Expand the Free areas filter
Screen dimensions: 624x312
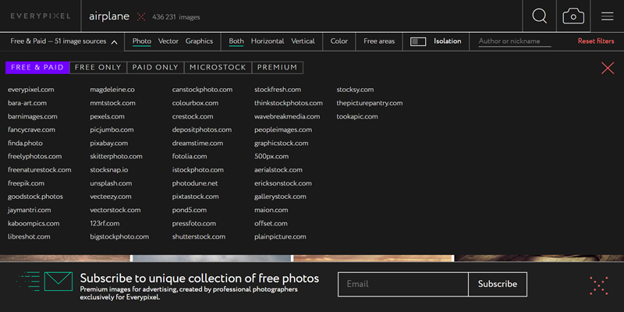[x=380, y=41]
